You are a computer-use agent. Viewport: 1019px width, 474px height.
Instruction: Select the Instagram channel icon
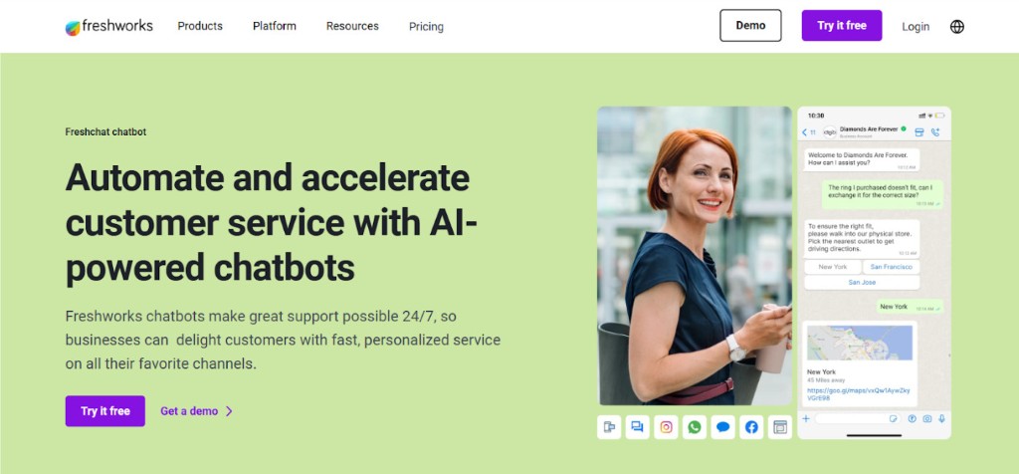pyautogui.click(x=666, y=427)
